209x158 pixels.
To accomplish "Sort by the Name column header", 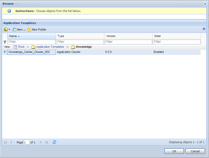I will [13, 36].
